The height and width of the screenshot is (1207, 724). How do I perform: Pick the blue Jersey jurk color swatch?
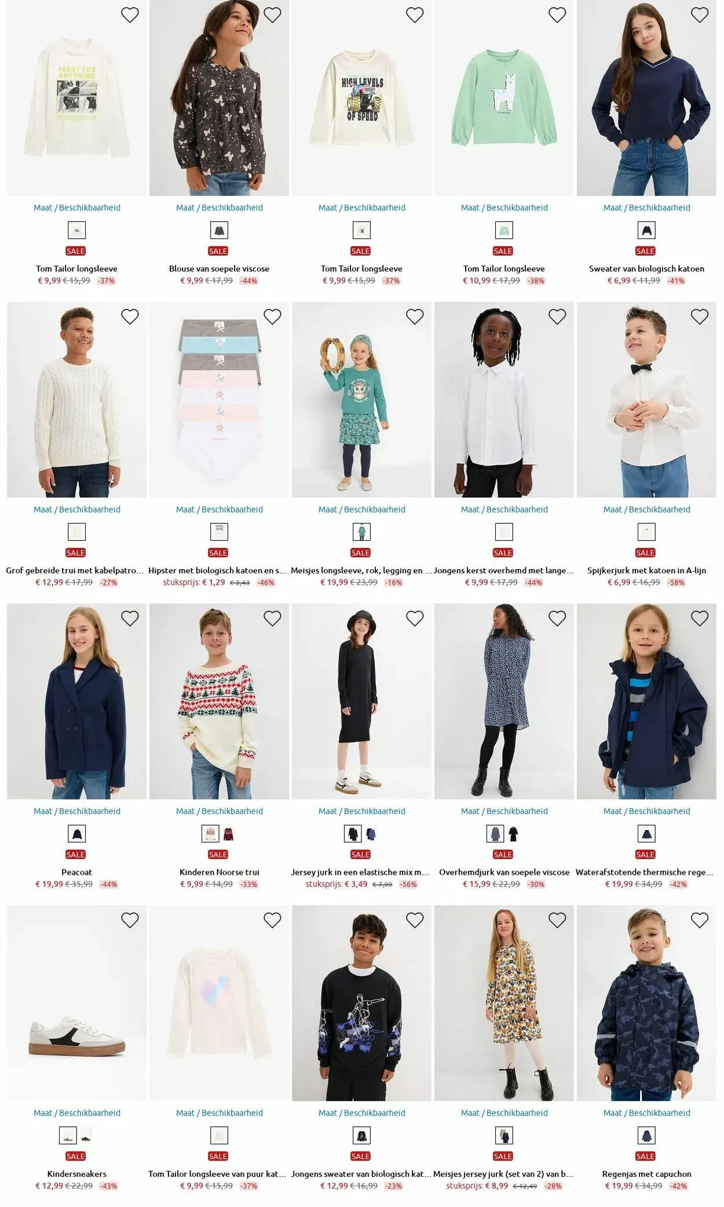[x=371, y=834]
